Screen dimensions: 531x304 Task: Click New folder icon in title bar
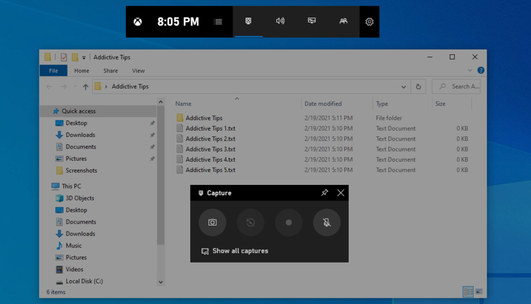click(x=75, y=58)
